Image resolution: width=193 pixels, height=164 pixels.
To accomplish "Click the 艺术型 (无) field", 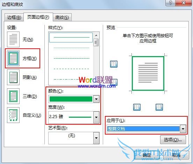I will pos(71,138).
